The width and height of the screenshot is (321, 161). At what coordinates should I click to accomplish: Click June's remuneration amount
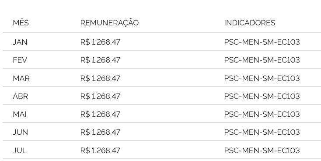100,132
